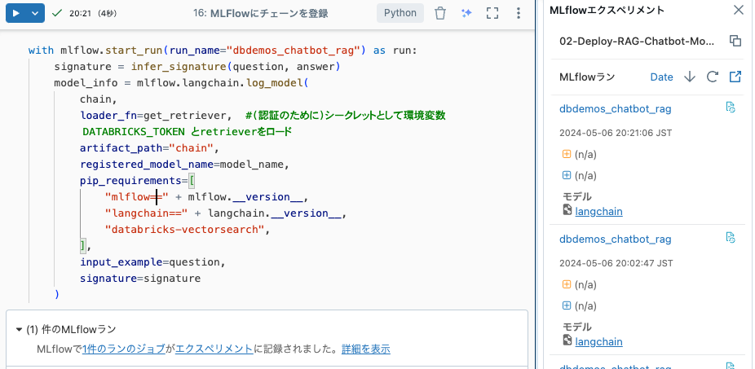The image size is (755, 369).
Task: Open run options dropdown next to play
Action: point(35,13)
